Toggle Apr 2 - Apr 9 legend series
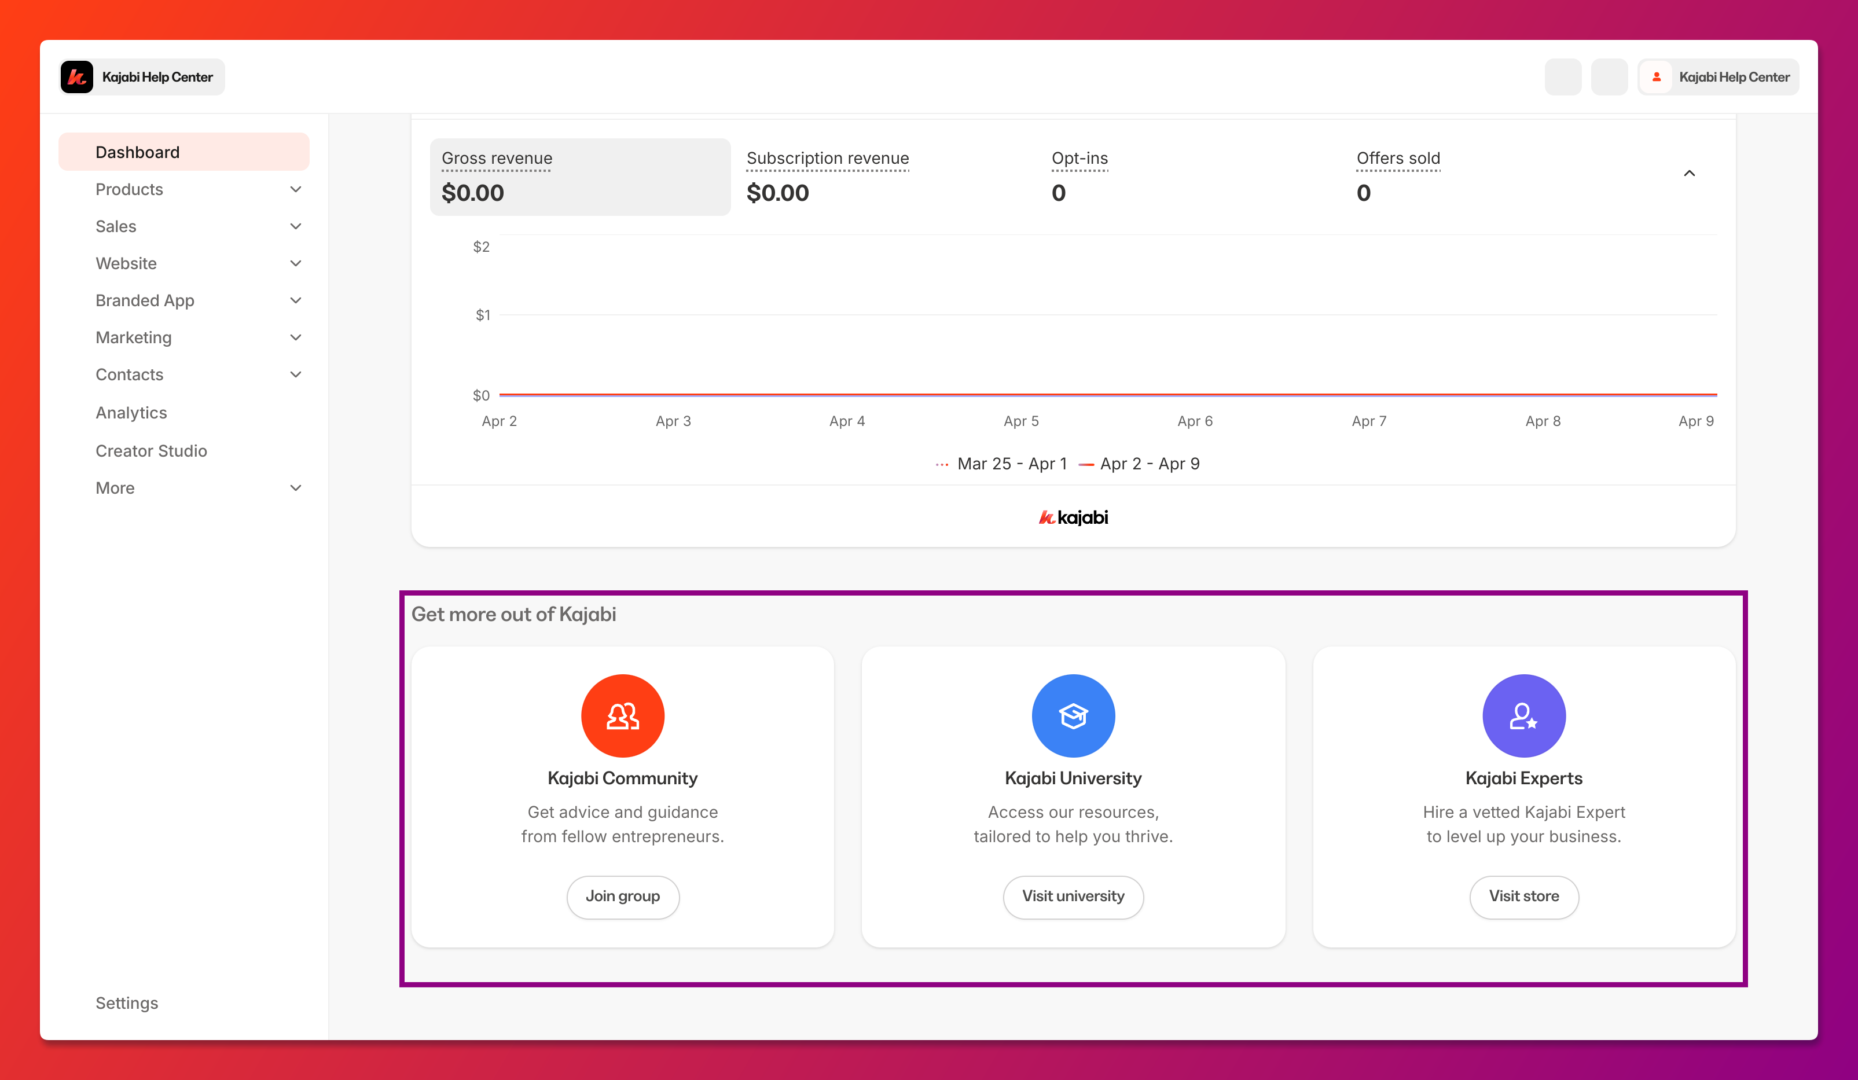The width and height of the screenshot is (1858, 1080). coord(1139,464)
